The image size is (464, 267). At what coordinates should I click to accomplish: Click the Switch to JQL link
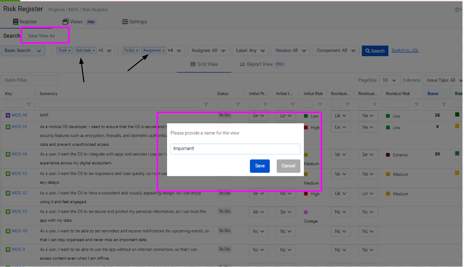coord(405,50)
